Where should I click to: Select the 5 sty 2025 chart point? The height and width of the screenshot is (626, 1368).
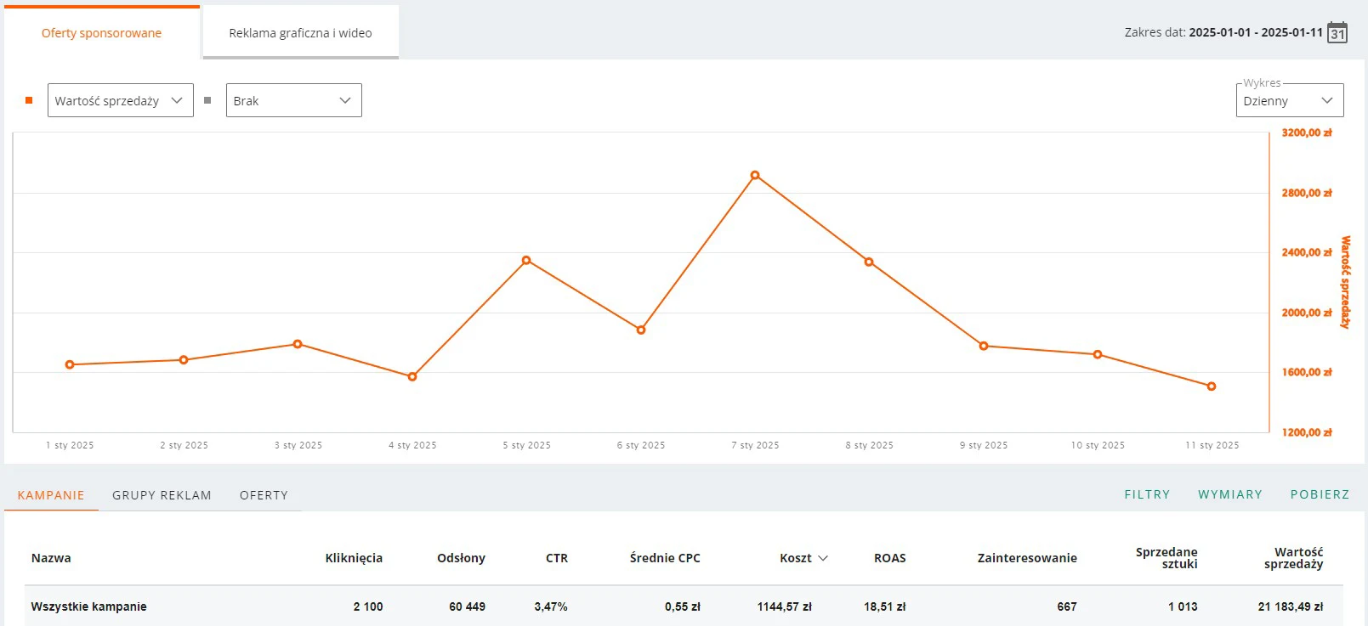[526, 261]
